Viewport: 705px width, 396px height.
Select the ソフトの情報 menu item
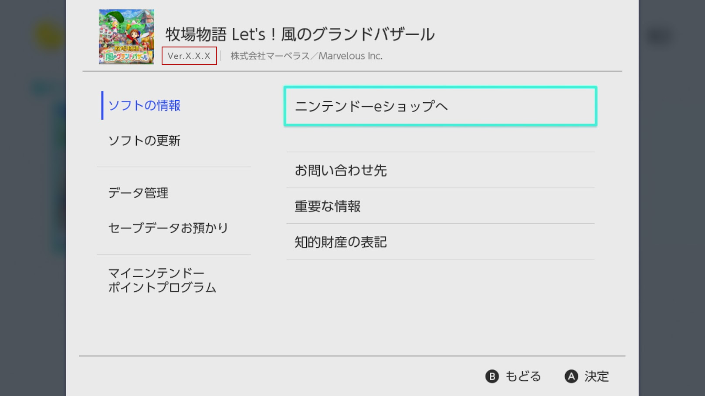[x=144, y=105]
